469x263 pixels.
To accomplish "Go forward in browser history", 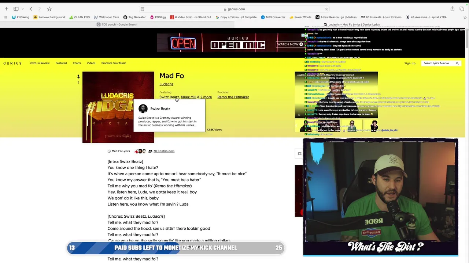I will point(40,9).
